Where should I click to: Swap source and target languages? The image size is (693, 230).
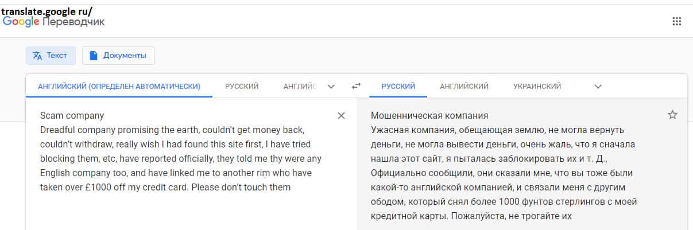point(357,86)
